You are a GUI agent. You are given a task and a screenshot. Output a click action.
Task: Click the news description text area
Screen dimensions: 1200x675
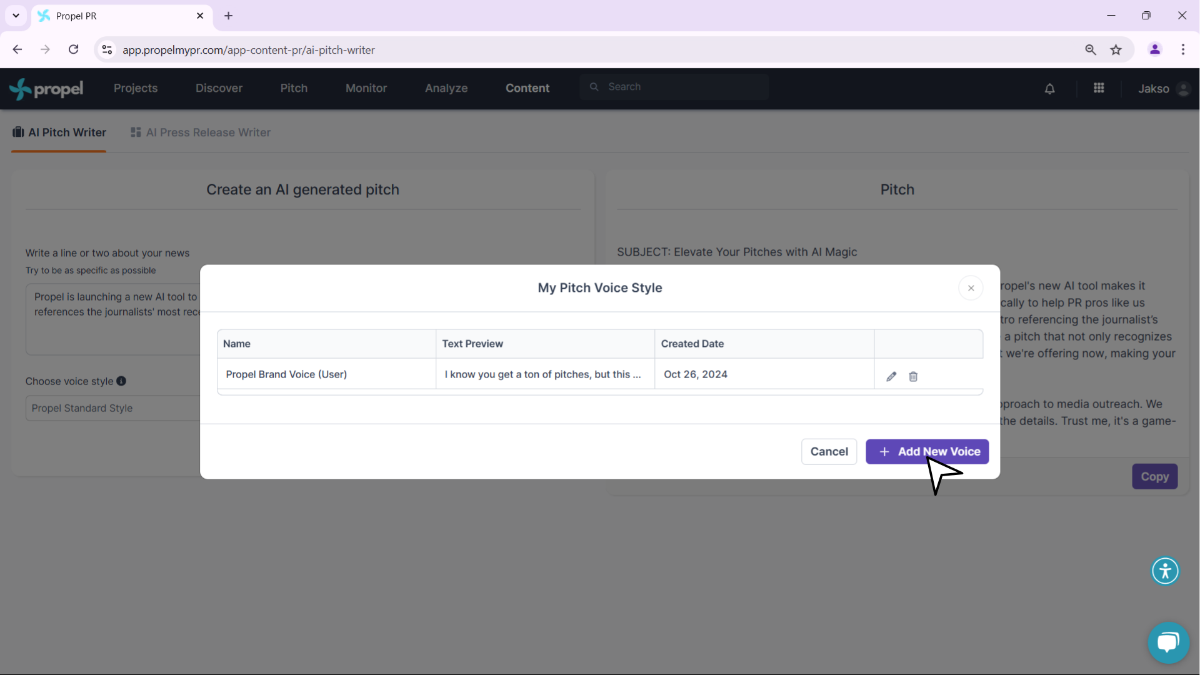coord(112,319)
